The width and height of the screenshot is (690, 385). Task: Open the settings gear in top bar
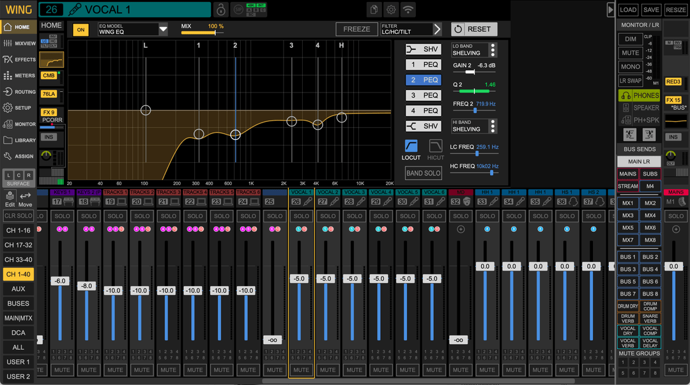click(391, 10)
